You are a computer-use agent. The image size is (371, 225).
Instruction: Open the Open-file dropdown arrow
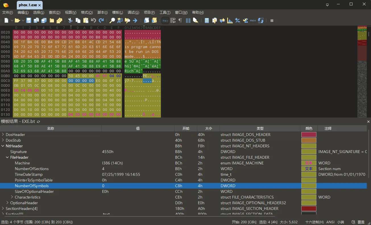23,20
